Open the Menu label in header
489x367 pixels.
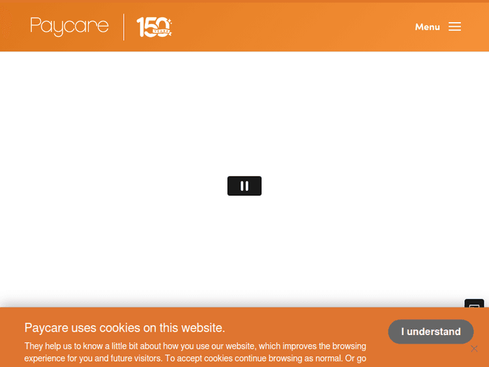(x=427, y=27)
